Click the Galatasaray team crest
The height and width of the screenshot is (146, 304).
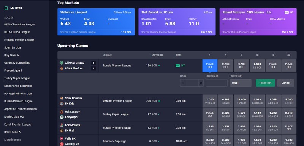pyautogui.click(x=62, y=112)
